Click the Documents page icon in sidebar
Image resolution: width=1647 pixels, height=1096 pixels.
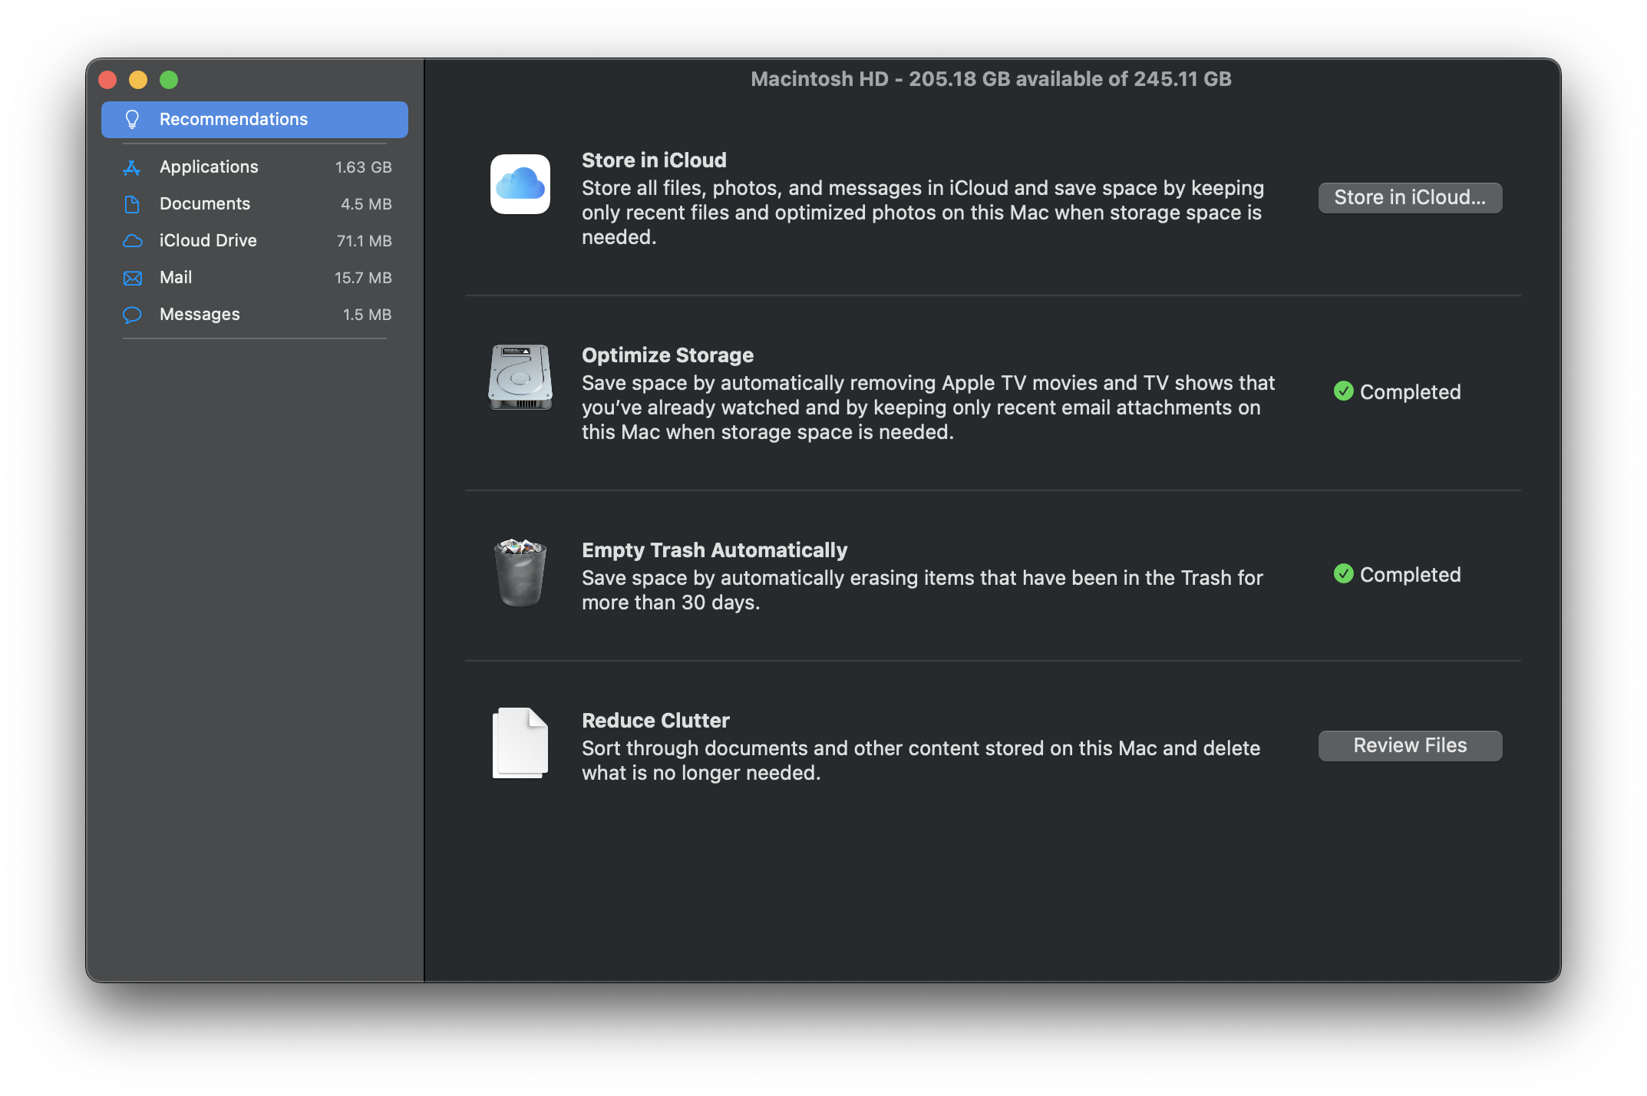tap(132, 204)
